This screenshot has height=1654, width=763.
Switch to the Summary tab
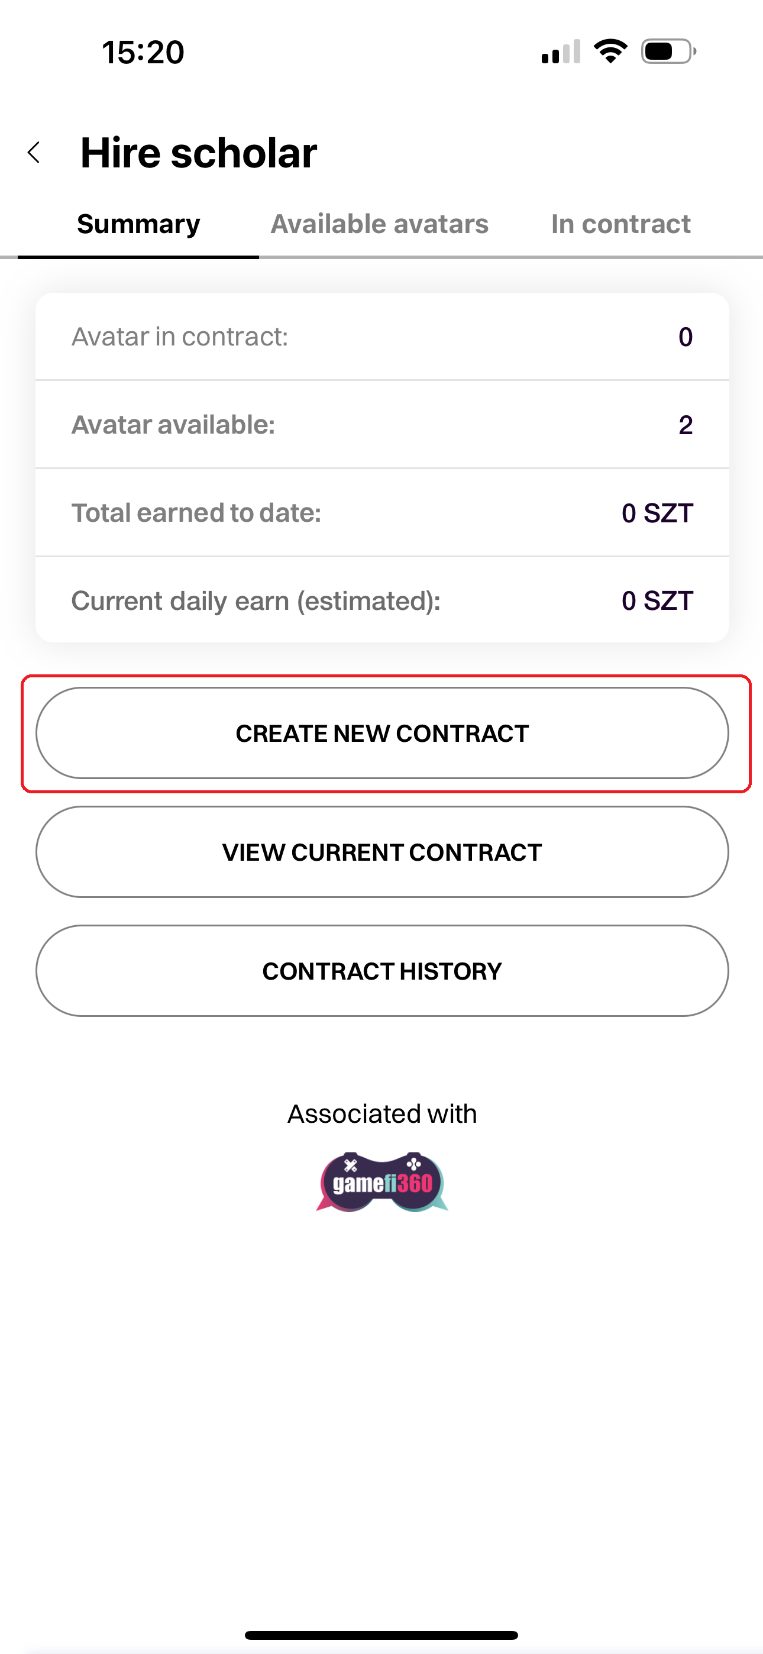click(x=138, y=224)
